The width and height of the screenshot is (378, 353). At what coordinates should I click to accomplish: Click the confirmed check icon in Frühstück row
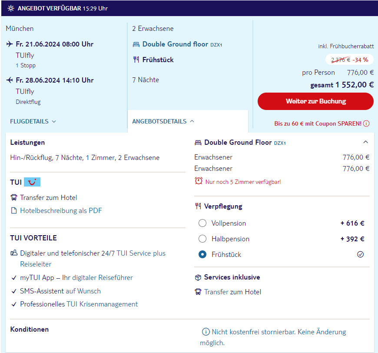pyautogui.click(x=360, y=254)
